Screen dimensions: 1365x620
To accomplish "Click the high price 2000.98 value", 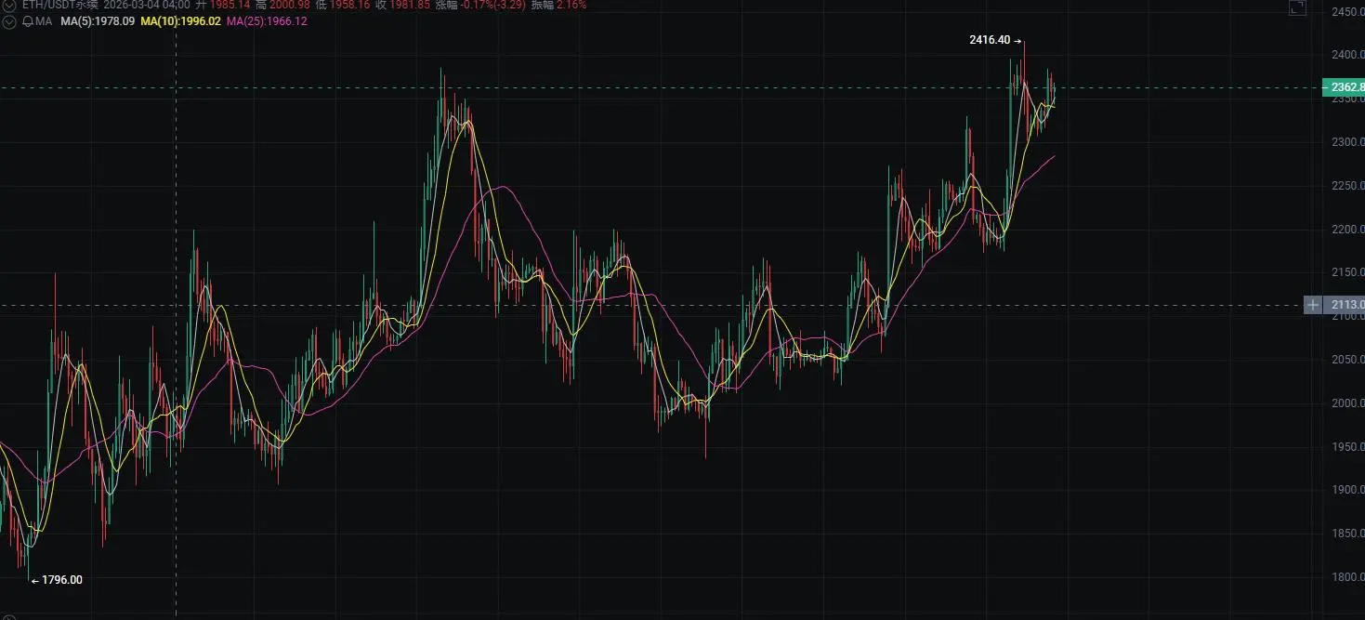I will [289, 6].
